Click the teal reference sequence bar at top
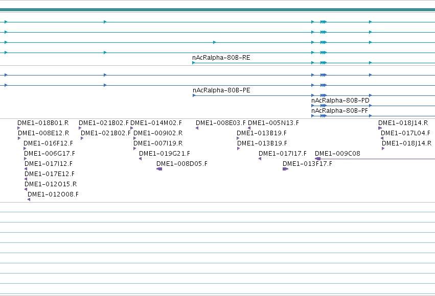The height and width of the screenshot is (296, 435). click(218, 10)
